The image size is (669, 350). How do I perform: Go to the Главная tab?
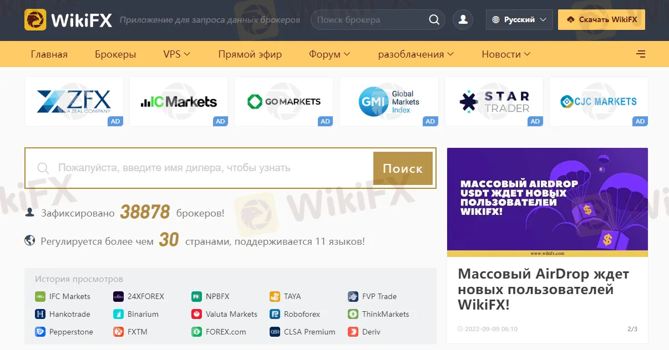(x=49, y=54)
